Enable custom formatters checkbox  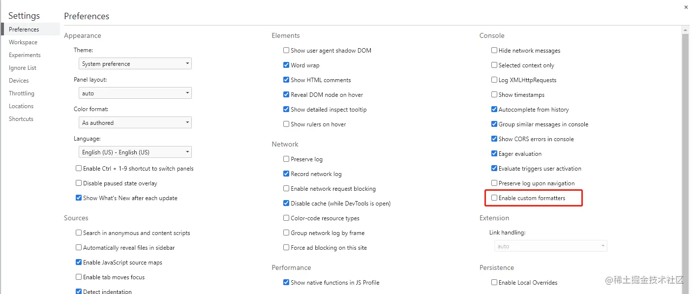[494, 198]
